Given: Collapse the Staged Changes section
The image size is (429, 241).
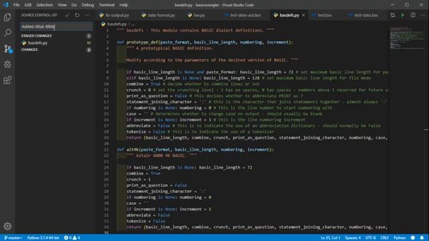Looking at the screenshot, I should (x=36, y=35).
